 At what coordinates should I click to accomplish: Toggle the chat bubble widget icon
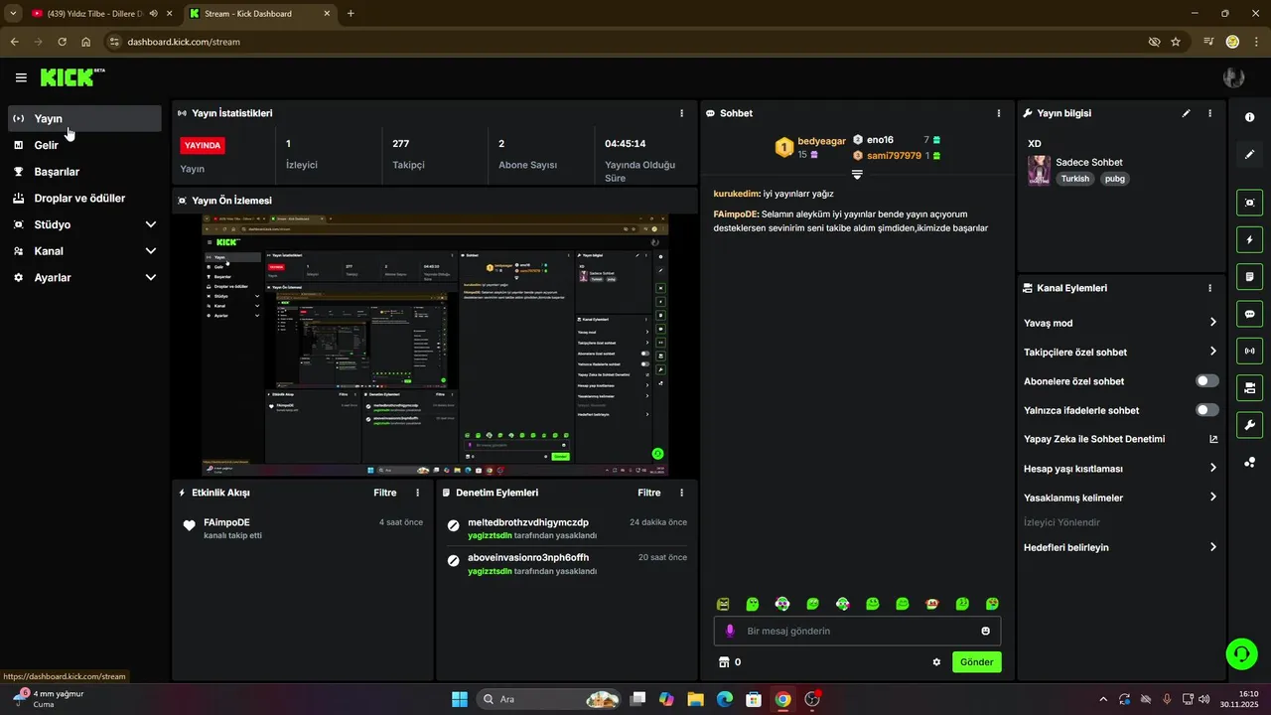tap(1249, 314)
